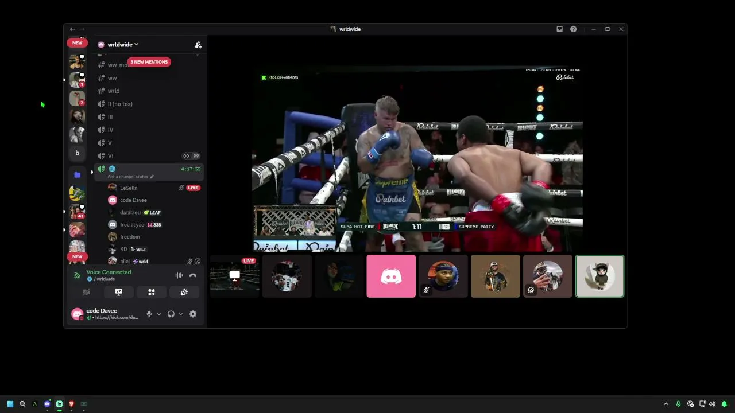The width and height of the screenshot is (735, 413).
Task: Select the LIVE stream thumbnail tile
Action: [x=234, y=276]
